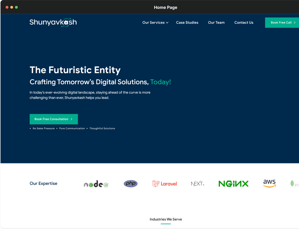299x229 pixels.
Task: Select the green NGINX logo
Action: (233, 183)
